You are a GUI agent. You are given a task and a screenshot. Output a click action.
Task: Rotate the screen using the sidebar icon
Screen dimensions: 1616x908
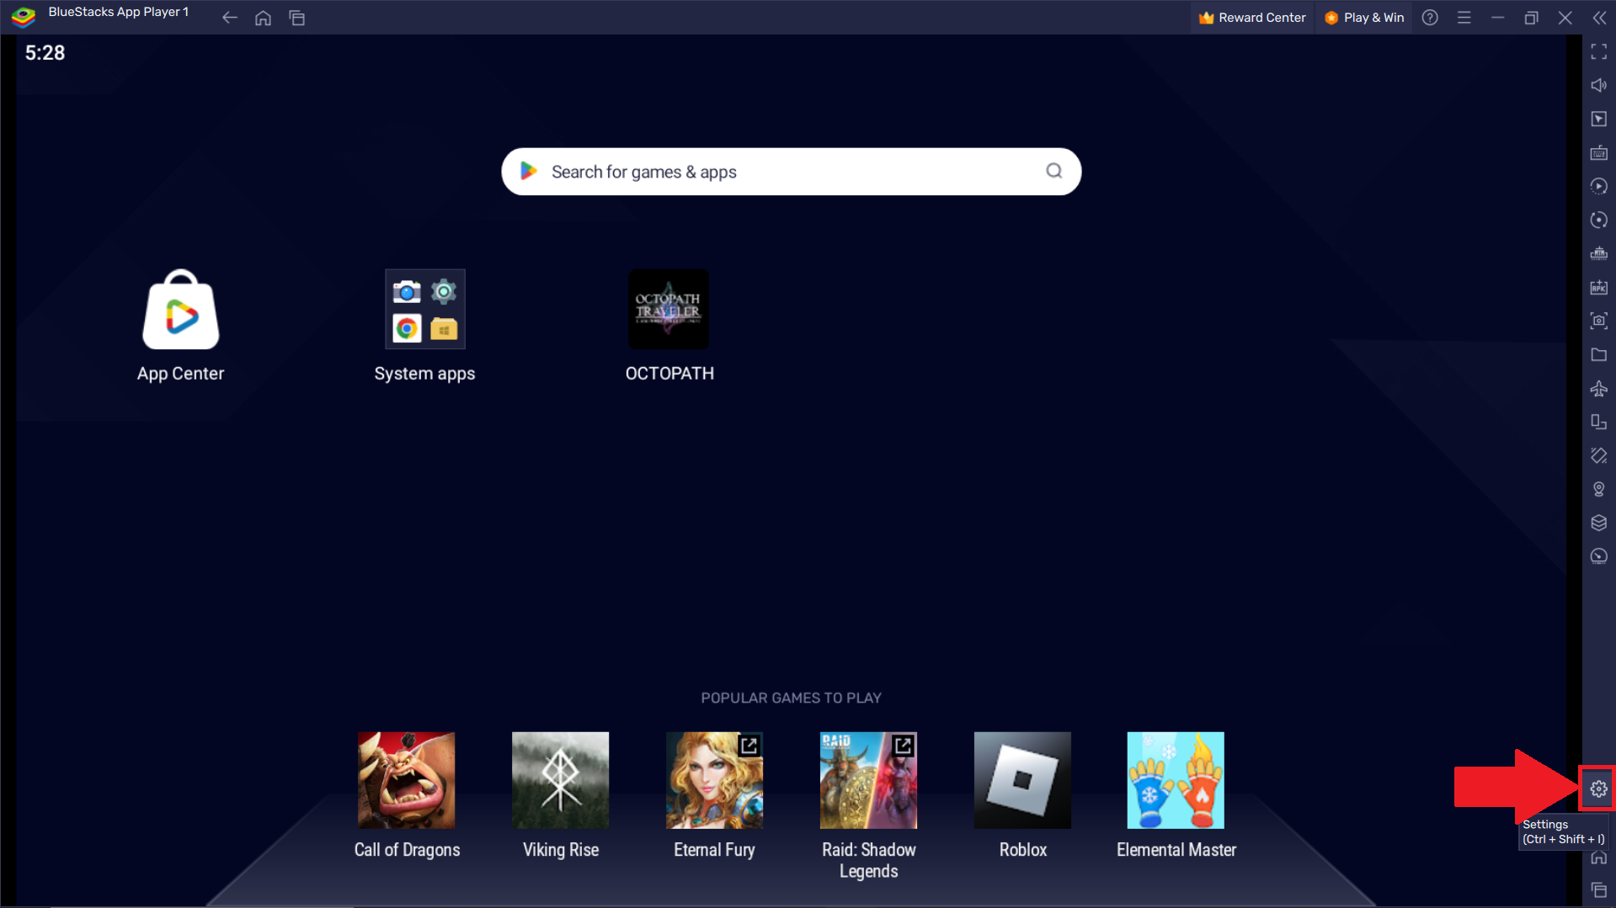pyautogui.click(x=1598, y=220)
